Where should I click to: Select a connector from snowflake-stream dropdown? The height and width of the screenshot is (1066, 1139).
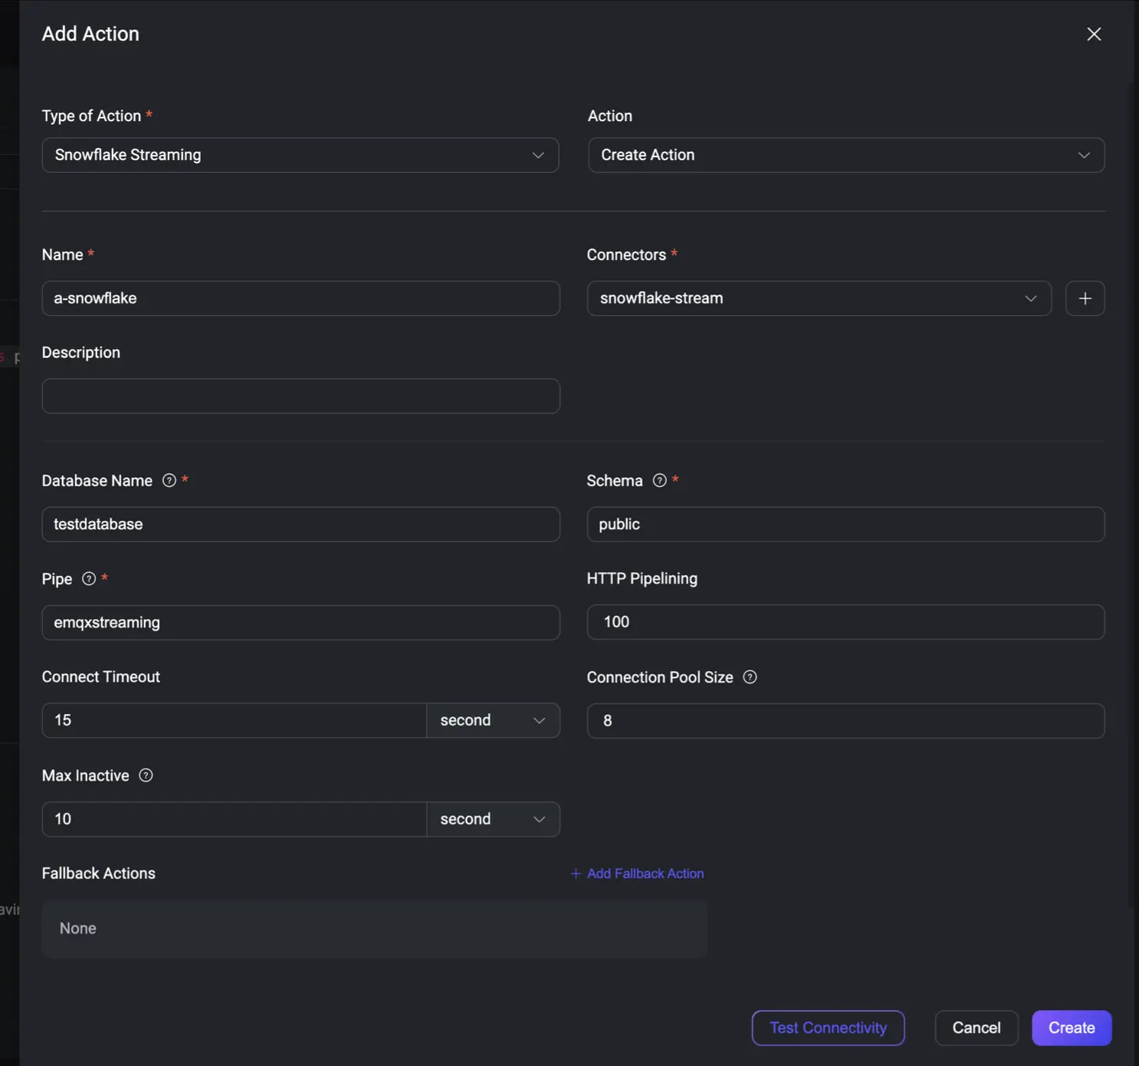819,298
